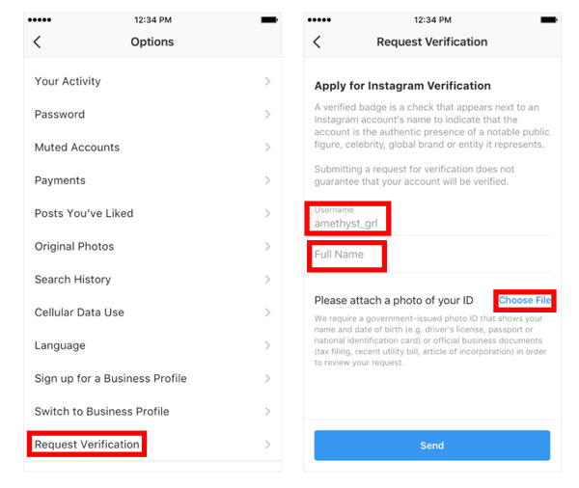
Task: Select Cellular Data Use
Action: click(152, 312)
